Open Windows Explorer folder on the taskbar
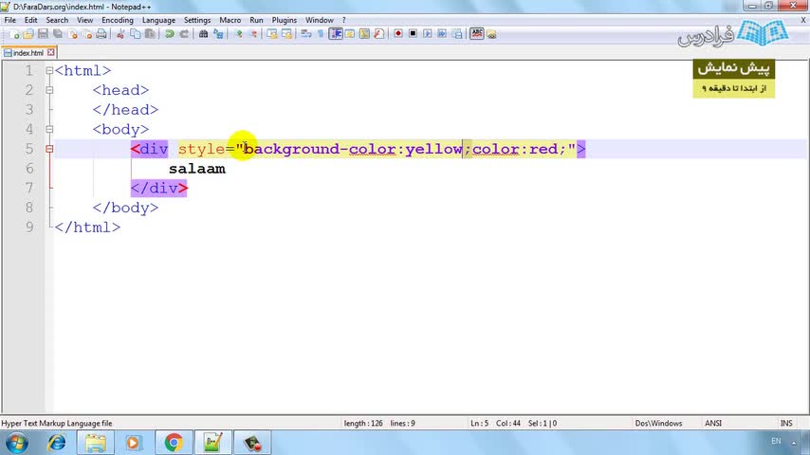Image resolution: width=810 pixels, height=455 pixels. (x=95, y=443)
